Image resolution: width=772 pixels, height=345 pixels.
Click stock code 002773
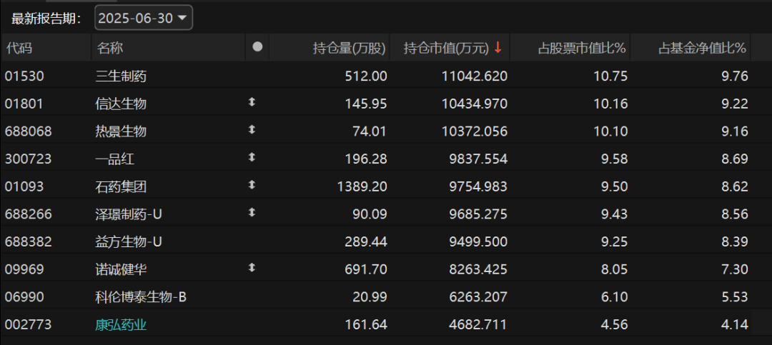click(27, 324)
